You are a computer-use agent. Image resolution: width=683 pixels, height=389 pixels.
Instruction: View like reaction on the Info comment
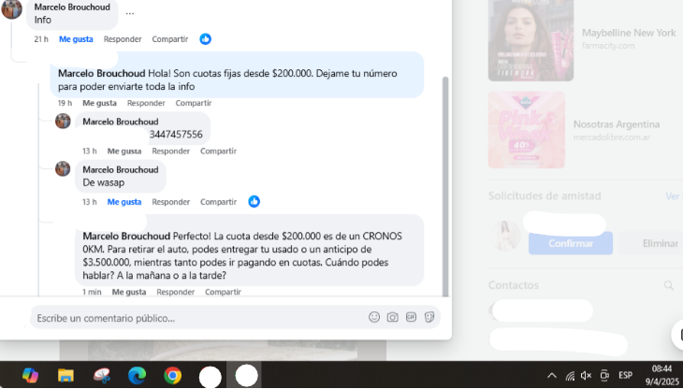pos(206,39)
